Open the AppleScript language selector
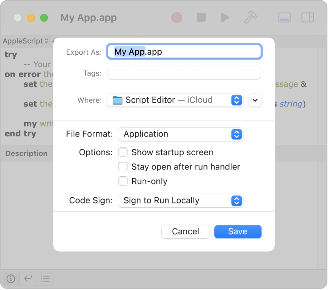The height and width of the screenshot is (290, 328). (x=26, y=41)
